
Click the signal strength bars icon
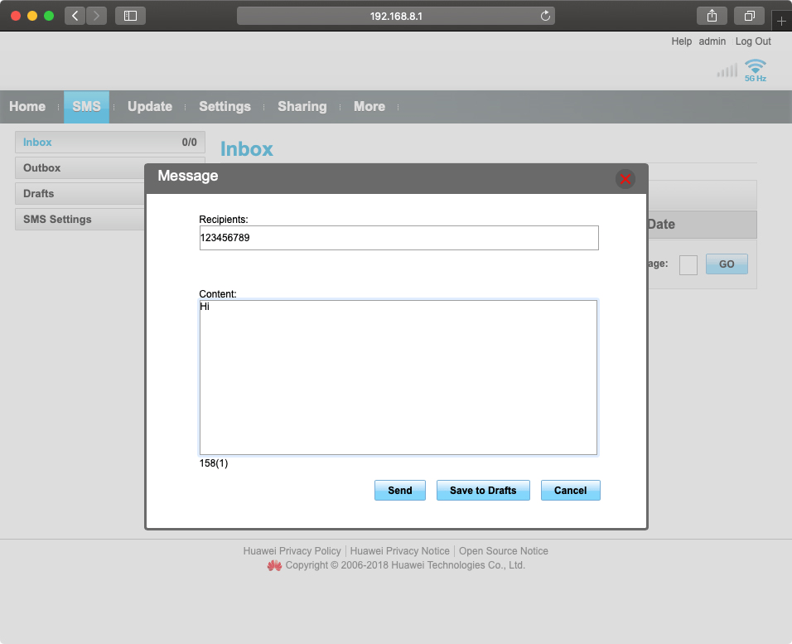point(727,70)
